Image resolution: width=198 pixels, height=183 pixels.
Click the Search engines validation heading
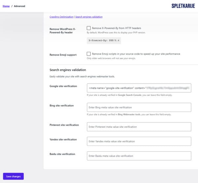click(x=68, y=70)
